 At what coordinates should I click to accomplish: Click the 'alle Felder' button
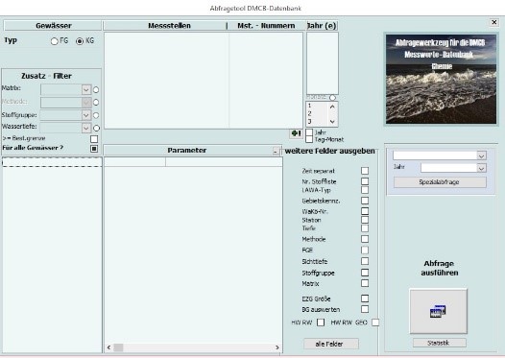pyautogui.click(x=331, y=344)
